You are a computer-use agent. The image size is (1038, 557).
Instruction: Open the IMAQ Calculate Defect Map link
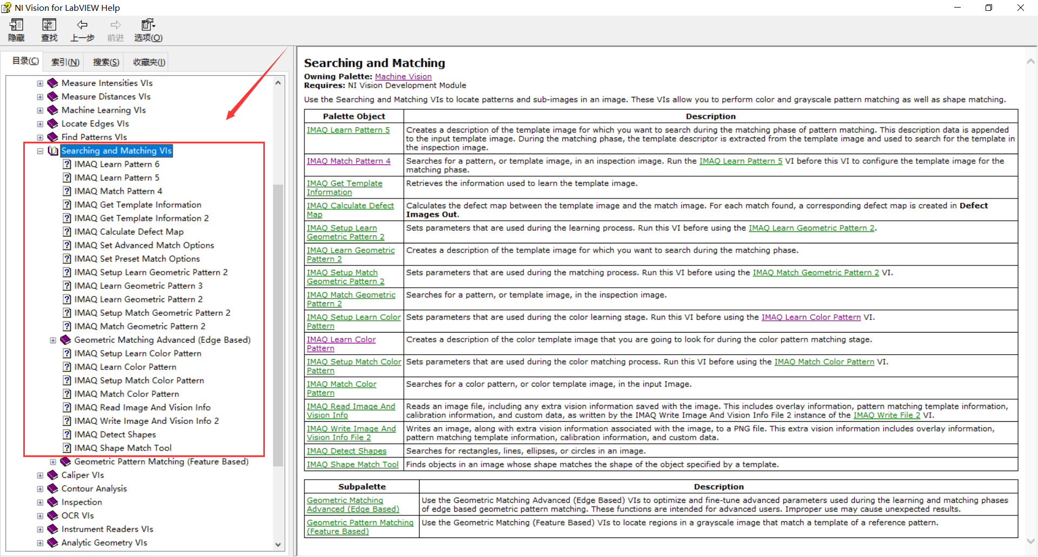[x=350, y=210]
